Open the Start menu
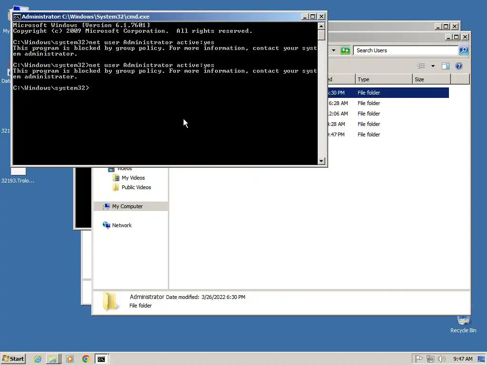The image size is (487, 365). [x=13, y=359]
